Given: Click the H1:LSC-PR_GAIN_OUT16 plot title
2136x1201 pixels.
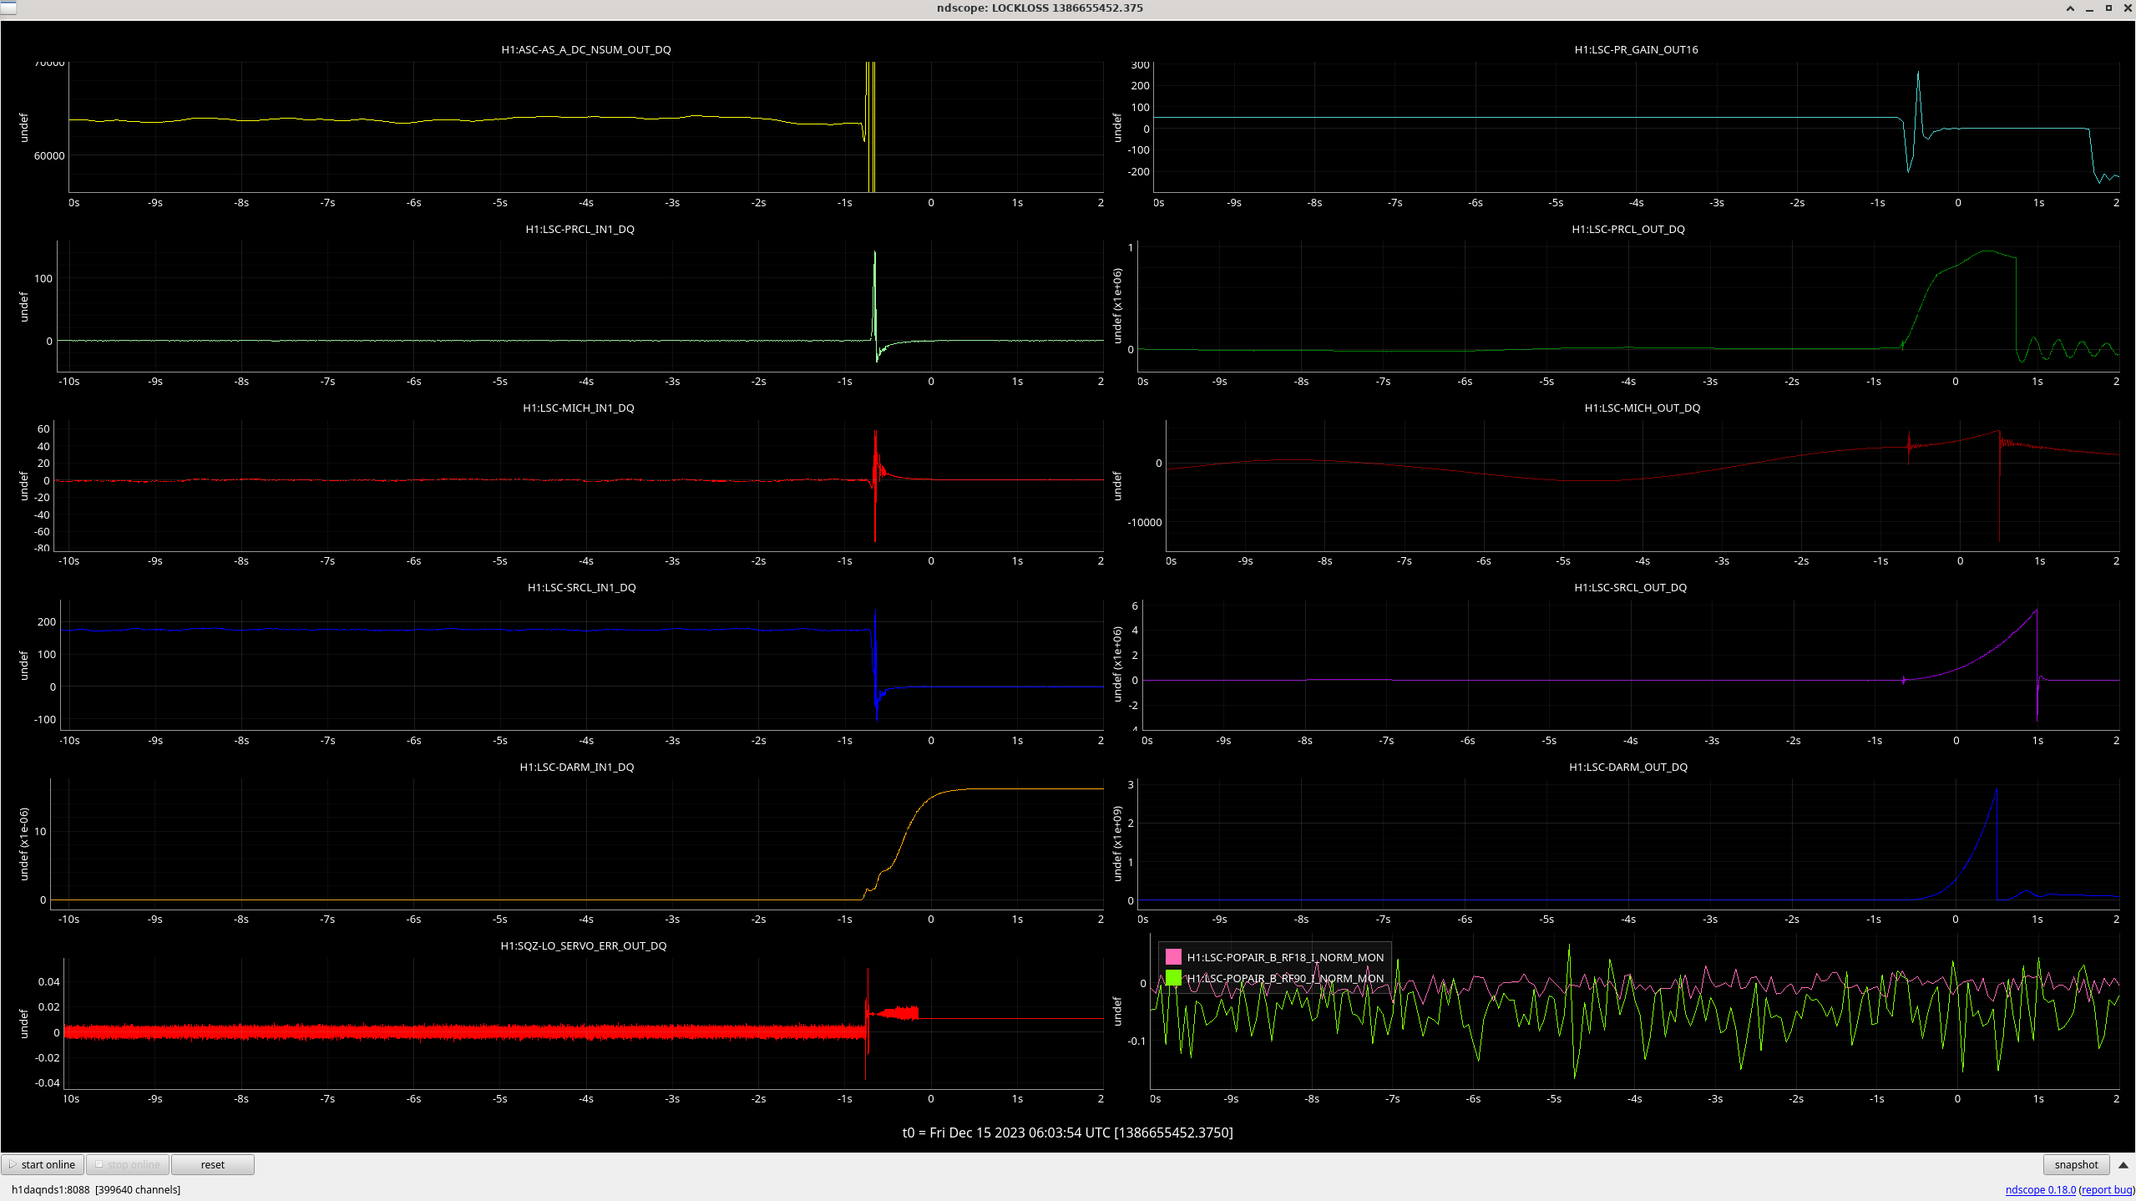Looking at the screenshot, I should coord(1635,49).
